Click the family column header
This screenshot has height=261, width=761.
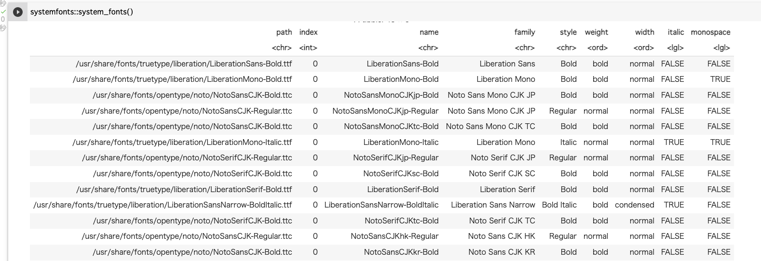click(x=524, y=32)
